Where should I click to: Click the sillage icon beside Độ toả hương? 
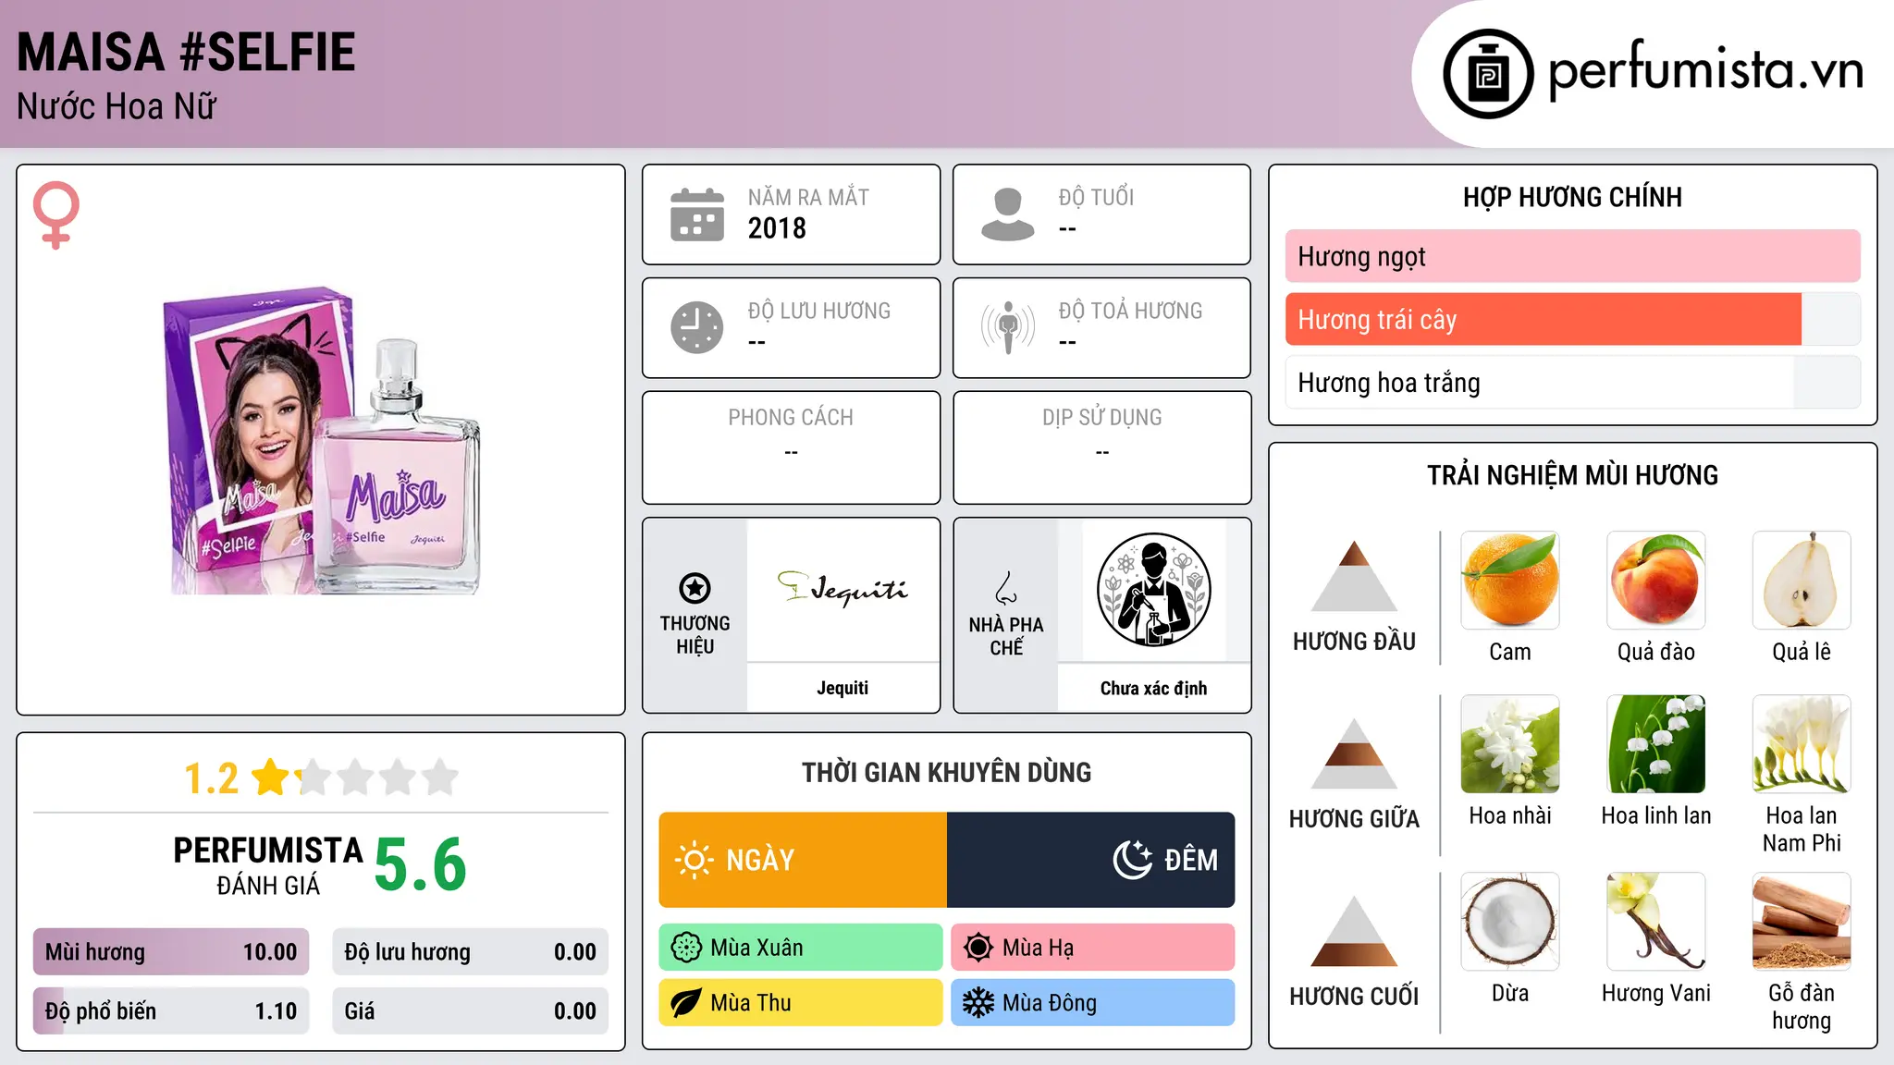1008,327
